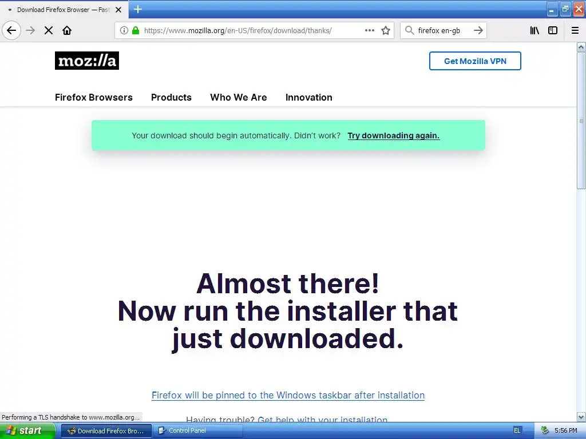The width and height of the screenshot is (586, 439).
Task: Bookmark this page with the star
Action: point(386,31)
